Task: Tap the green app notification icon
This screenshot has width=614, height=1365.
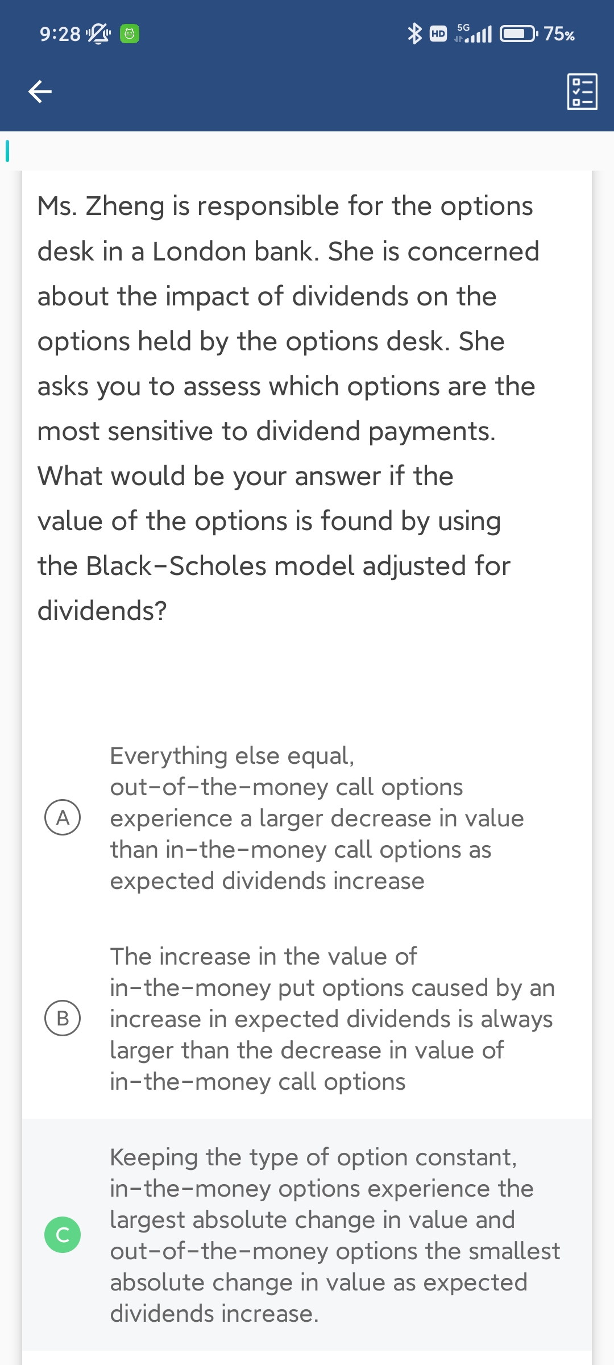Action: pos(130,34)
